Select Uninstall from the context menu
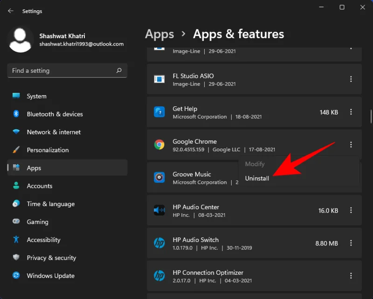The image size is (373, 299). (x=256, y=178)
